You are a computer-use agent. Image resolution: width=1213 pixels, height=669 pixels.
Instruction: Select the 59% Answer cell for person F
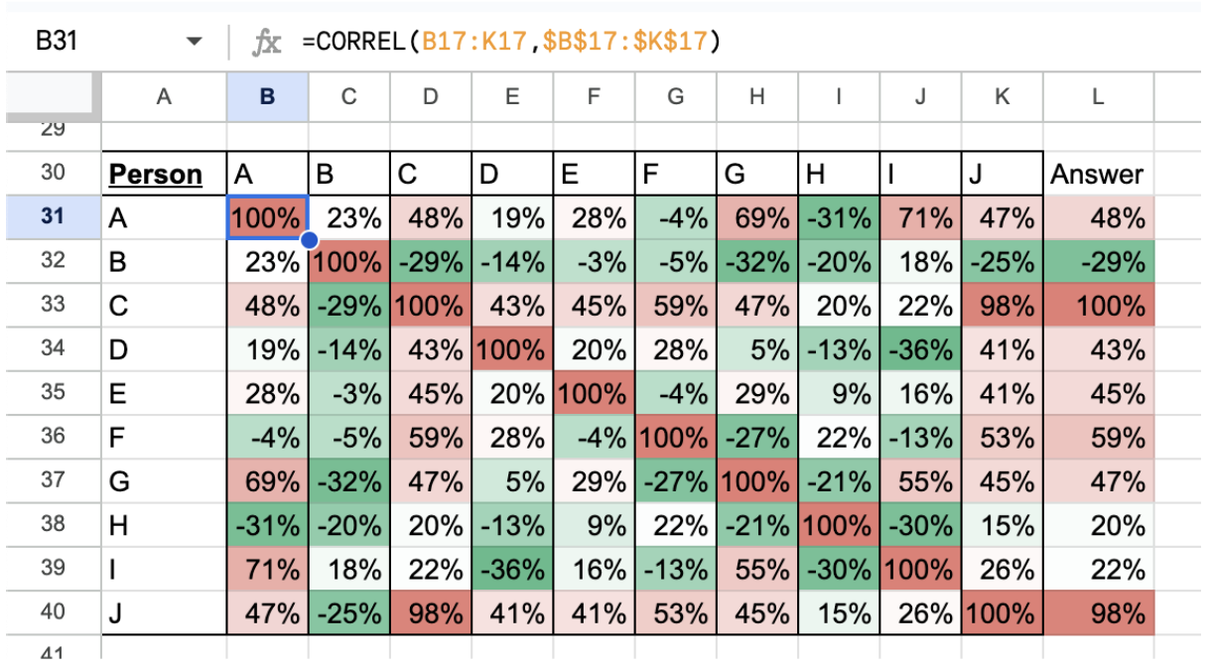pyautogui.click(x=1097, y=436)
